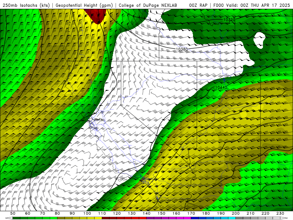Click the 'F000' forecast hour label
Screen dimensions: 293x220
tap(218, 5)
